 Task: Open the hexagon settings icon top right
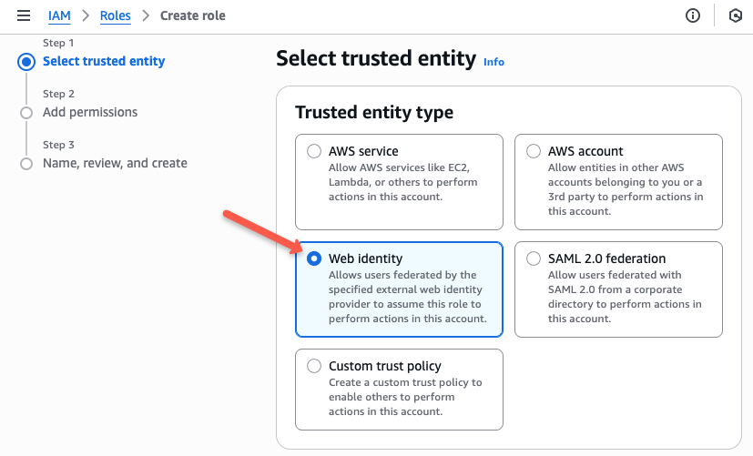coord(735,15)
